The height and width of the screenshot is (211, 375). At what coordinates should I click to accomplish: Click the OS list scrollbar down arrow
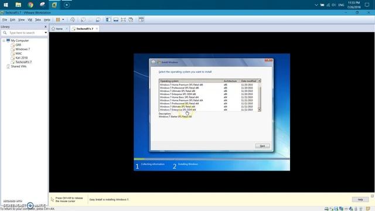pyautogui.click(x=259, y=110)
